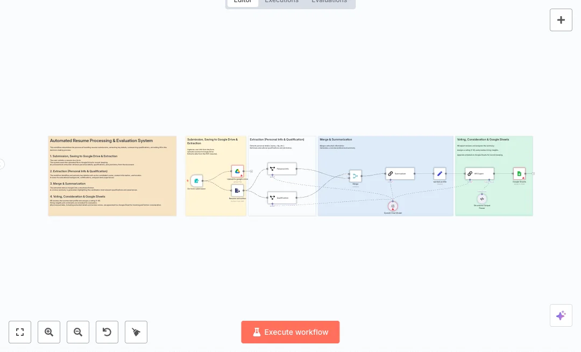Screen dimensions: 581x352
Task: Select the Merge node
Action: (355, 175)
